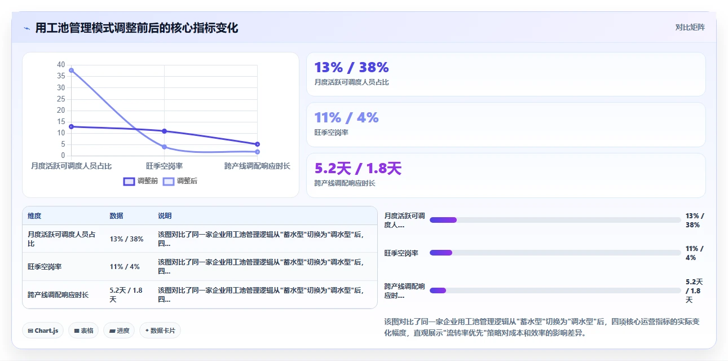Click the 调整前 point on 跨产线调配响应时长

pyautogui.click(x=257, y=144)
